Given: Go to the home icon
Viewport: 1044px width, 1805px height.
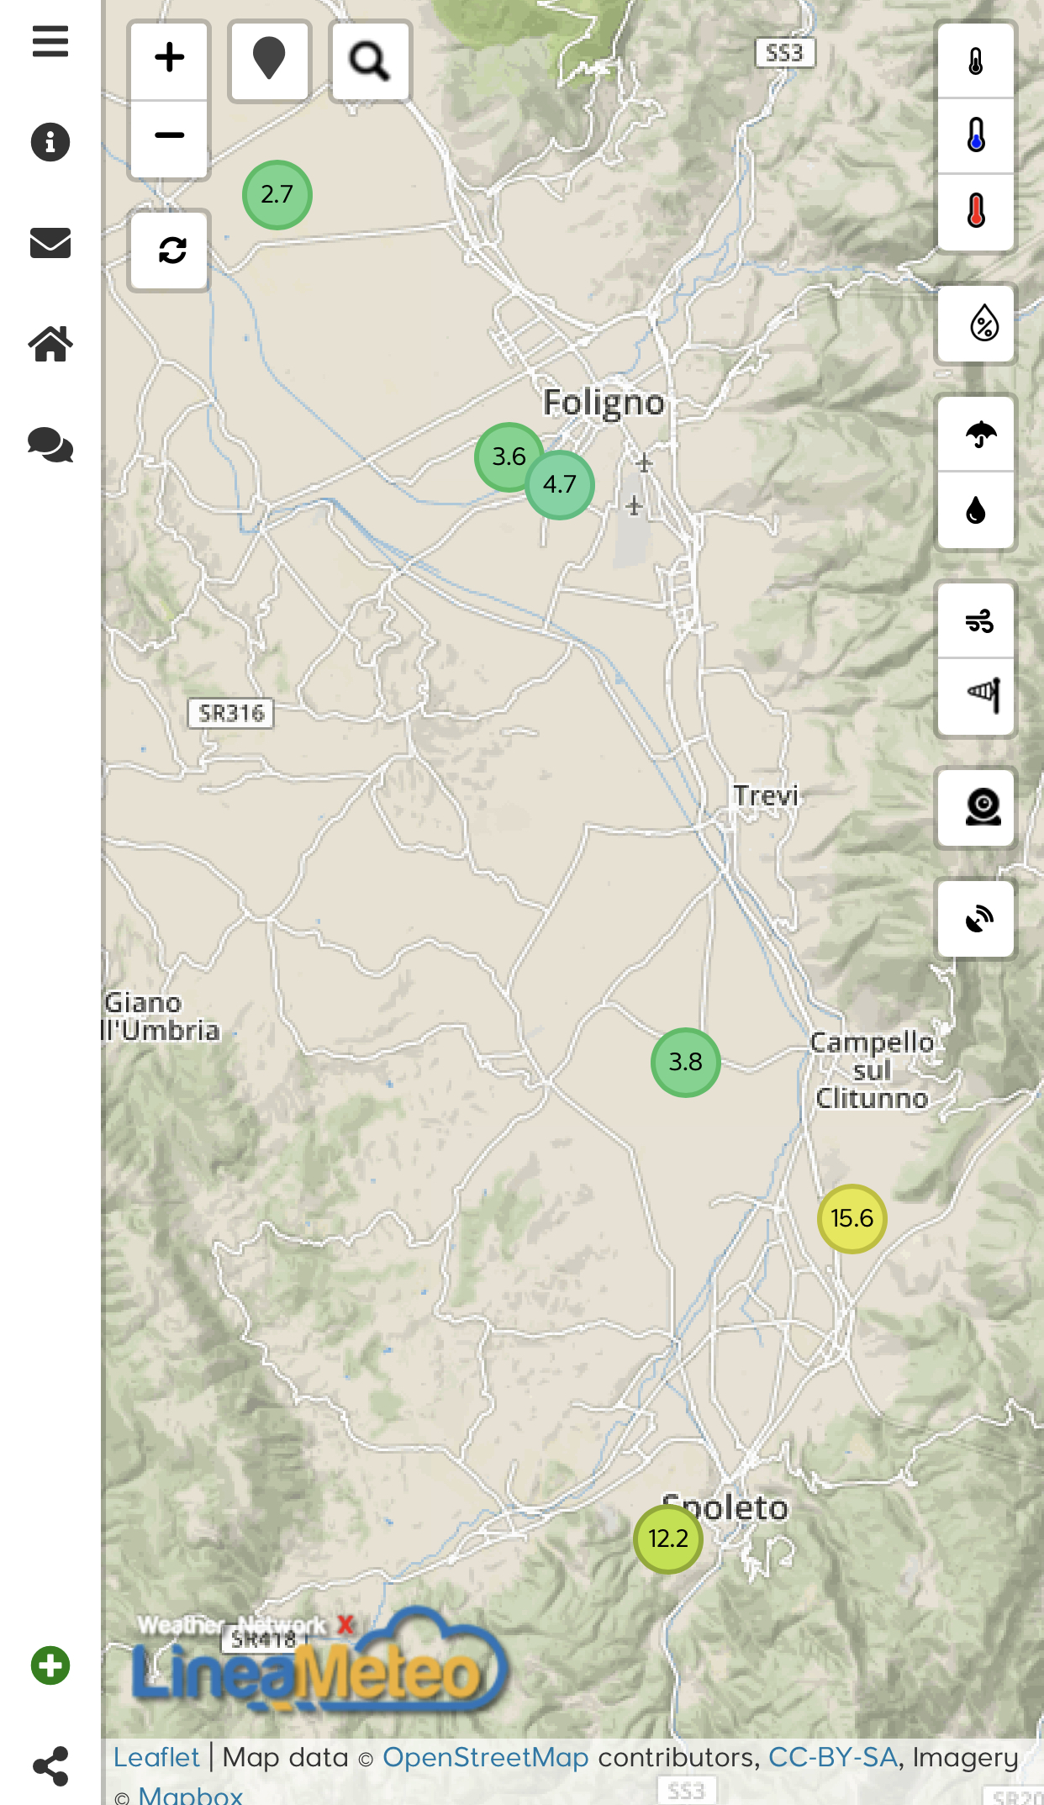Looking at the screenshot, I should click(x=50, y=344).
